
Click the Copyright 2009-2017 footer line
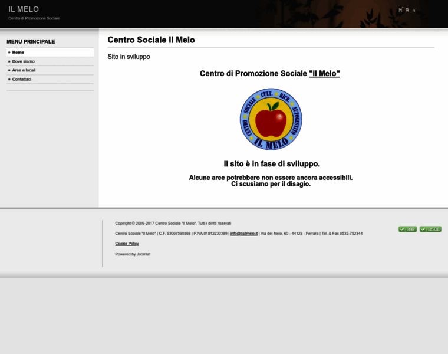click(x=173, y=224)
